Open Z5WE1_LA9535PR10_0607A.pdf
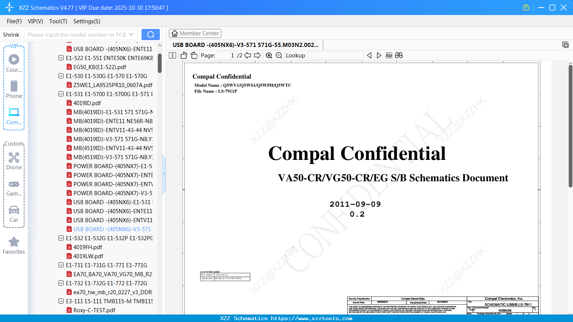The width and height of the screenshot is (573, 322). pyautogui.click(x=113, y=85)
